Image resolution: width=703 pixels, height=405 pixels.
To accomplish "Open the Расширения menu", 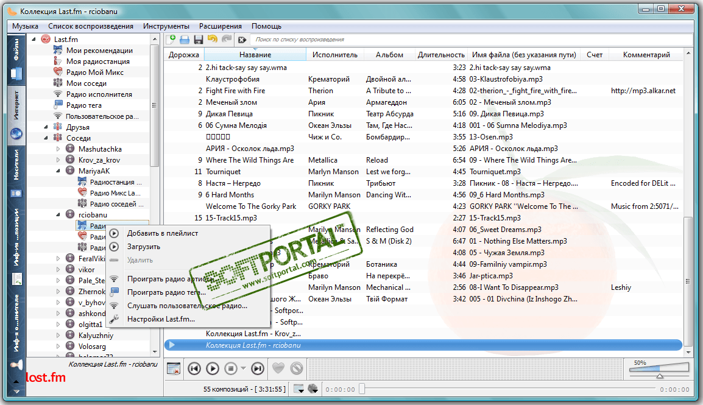I will click(220, 26).
